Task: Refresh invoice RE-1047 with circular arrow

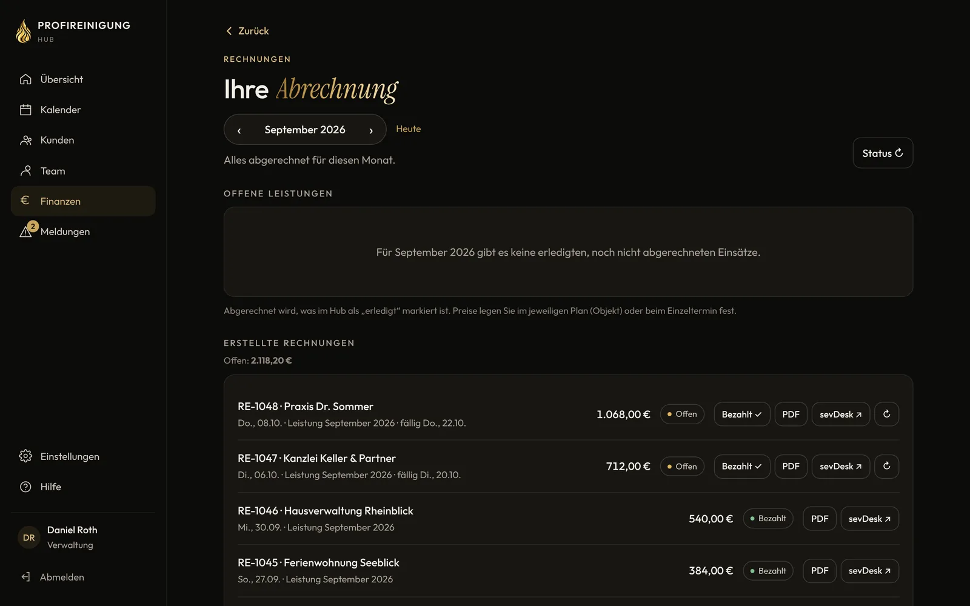Action: (886, 467)
